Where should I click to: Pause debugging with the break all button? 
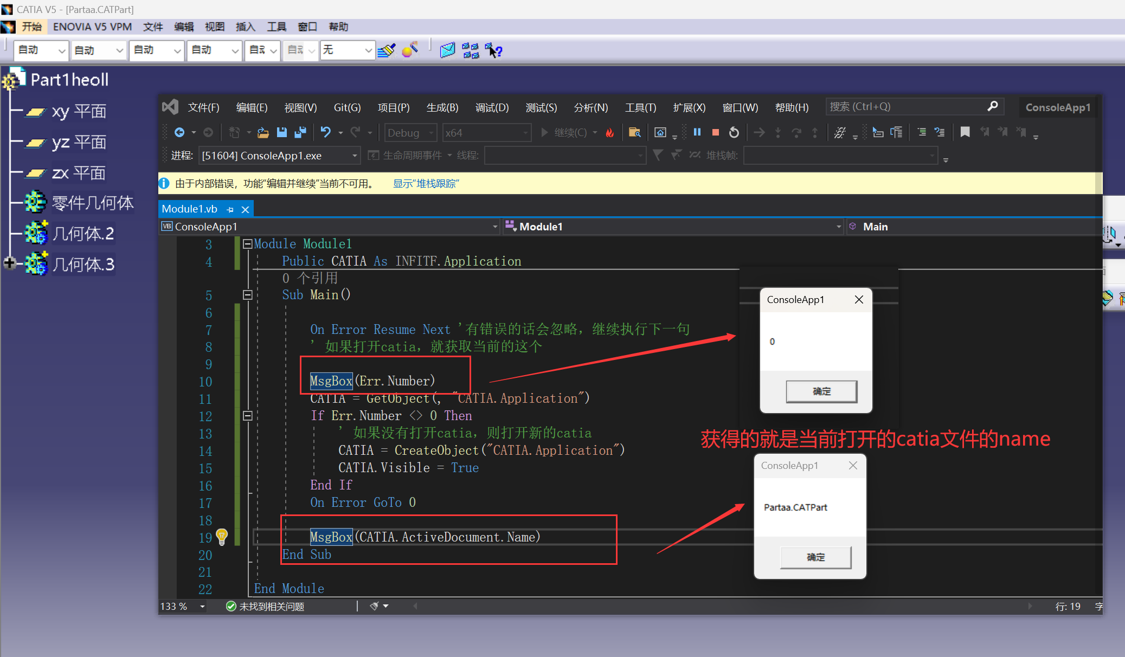pos(697,132)
